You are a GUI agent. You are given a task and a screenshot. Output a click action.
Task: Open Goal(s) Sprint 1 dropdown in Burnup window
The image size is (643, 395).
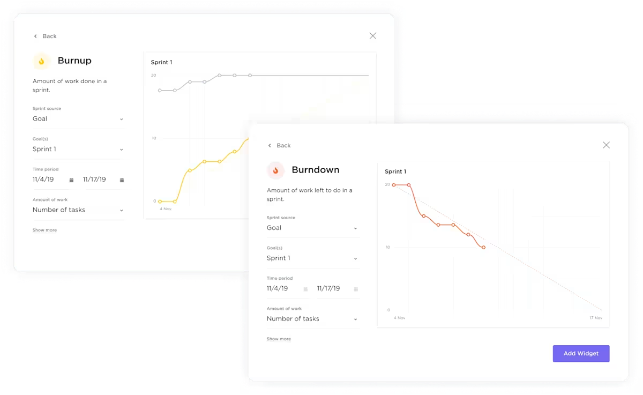(x=78, y=149)
